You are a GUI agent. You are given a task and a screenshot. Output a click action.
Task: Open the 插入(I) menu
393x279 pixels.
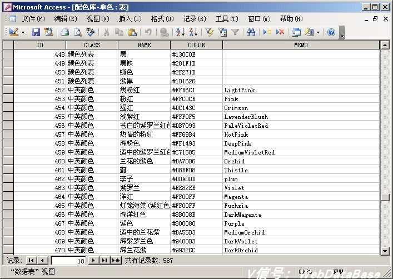pyautogui.click(x=130, y=19)
